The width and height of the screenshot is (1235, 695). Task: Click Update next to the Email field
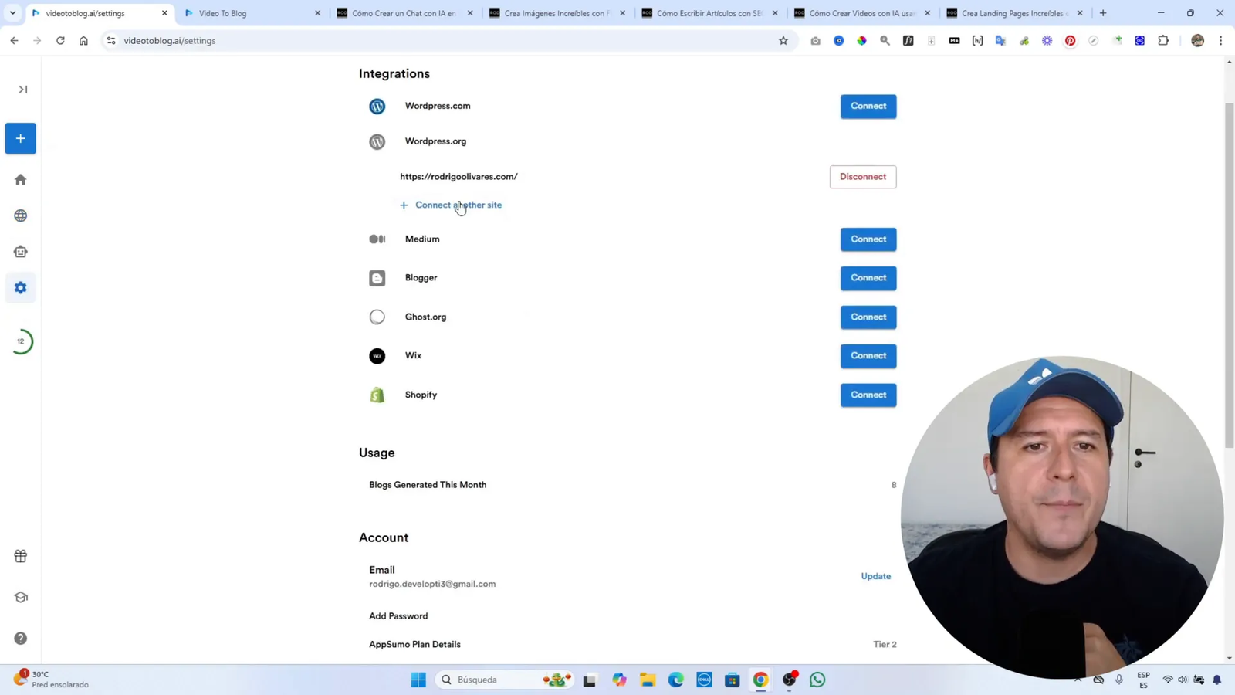tap(875, 576)
